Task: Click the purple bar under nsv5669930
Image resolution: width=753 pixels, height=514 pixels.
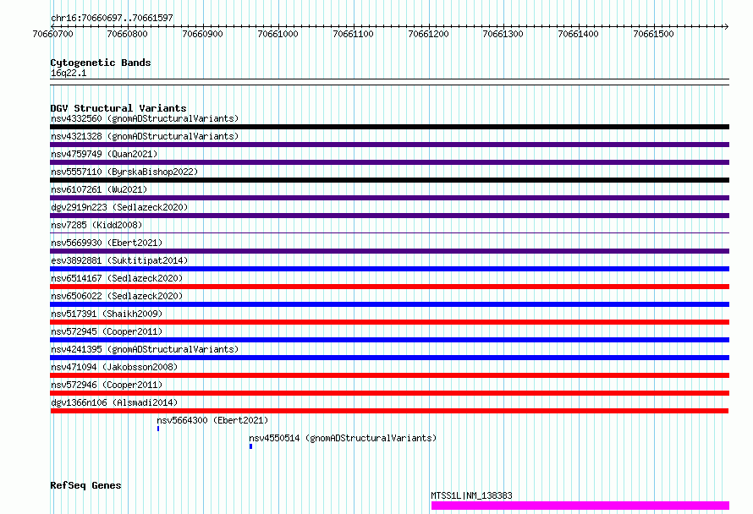Action: pos(389,251)
